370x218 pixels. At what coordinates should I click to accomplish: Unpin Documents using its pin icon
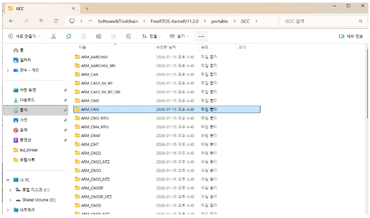click(x=65, y=110)
